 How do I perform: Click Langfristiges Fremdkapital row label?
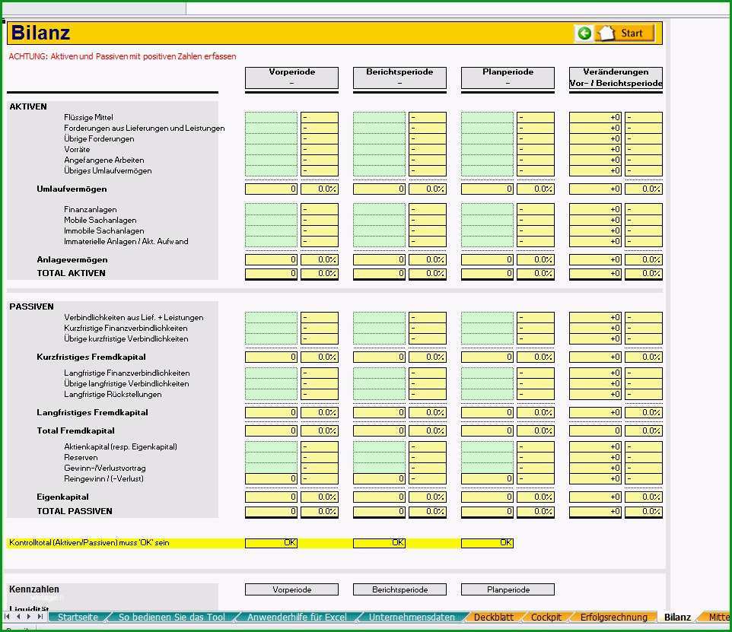pos(92,413)
